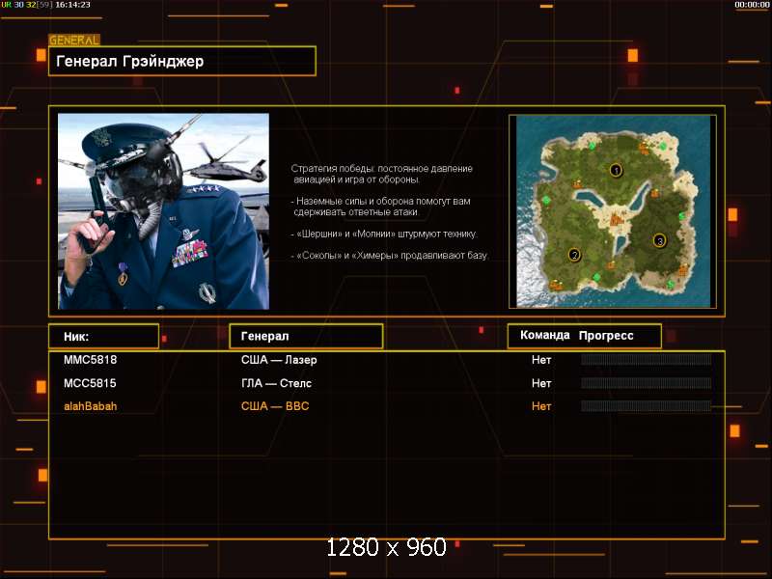Viewport: 772px width, 579px height.
Task: Click team value Нет for alahBabah
Action: [541, 406]
